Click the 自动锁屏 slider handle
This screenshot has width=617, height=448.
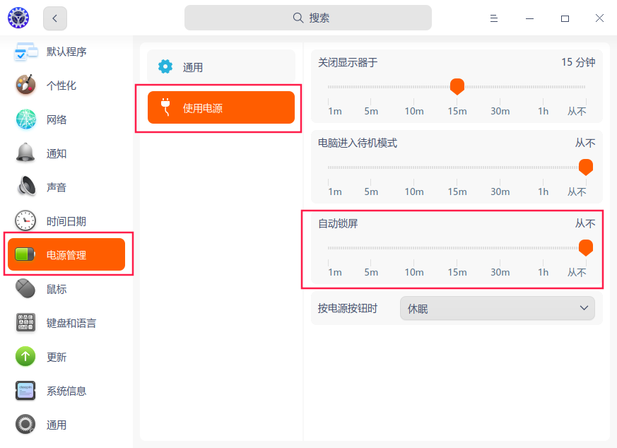tap(585, 248)
